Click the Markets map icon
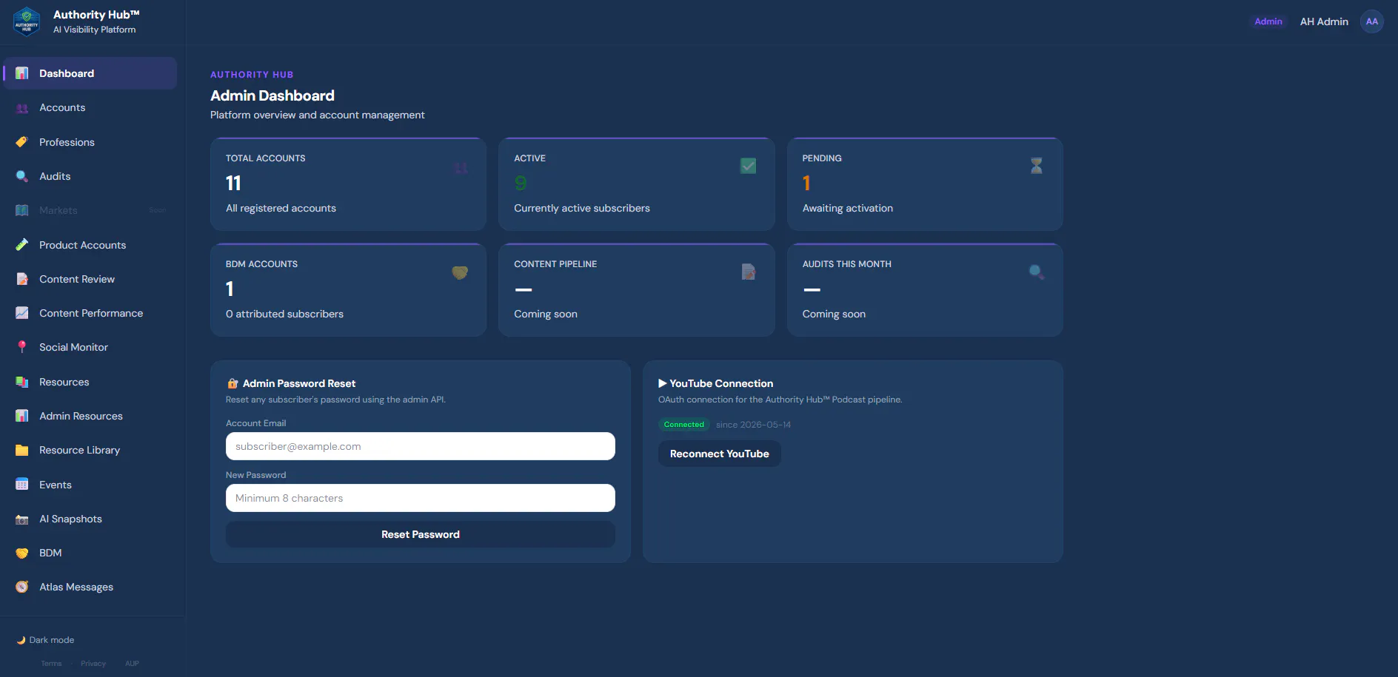 (x=22, y=210)
